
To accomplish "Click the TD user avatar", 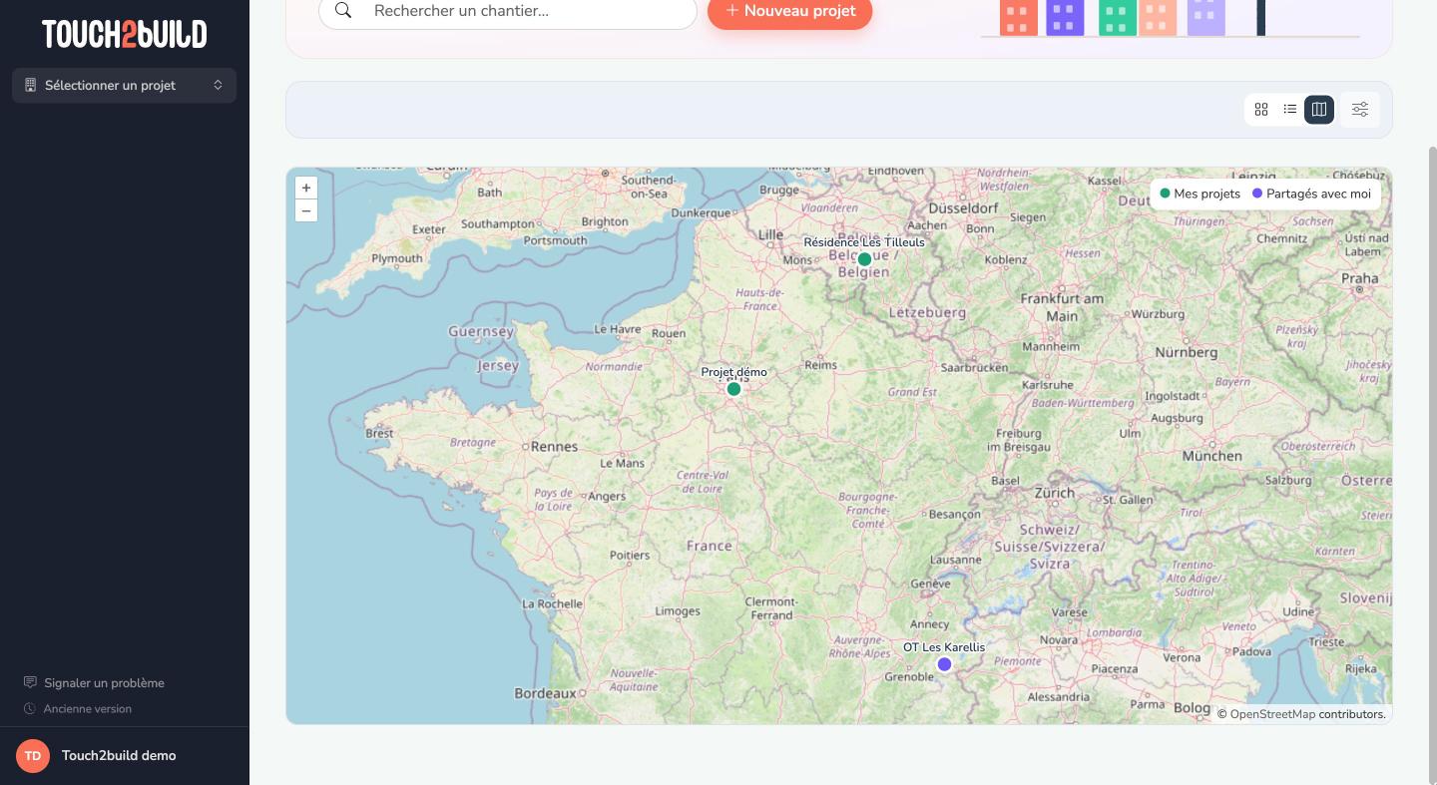I will pyautogui.click(x=33, y=756).
